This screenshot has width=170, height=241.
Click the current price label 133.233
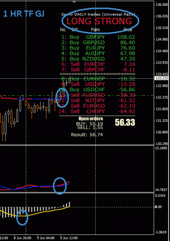162,78
